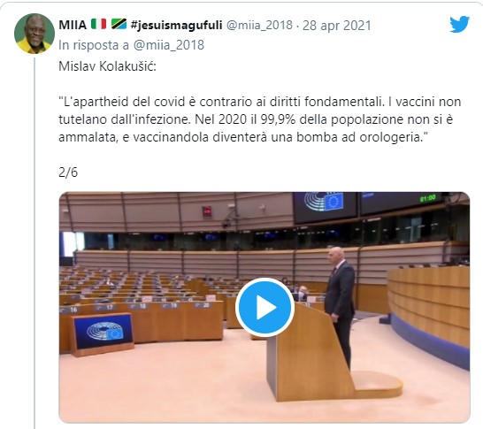This screenshot has width=483, height=429.
Task: Open the MIIA profile avatar picture
Action: 34,34
